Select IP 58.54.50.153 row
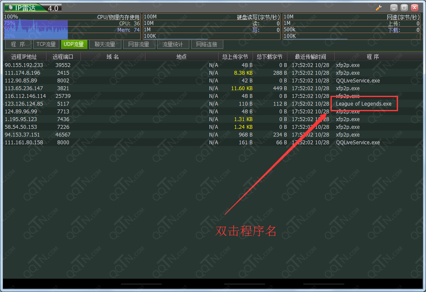This screenshot has width=426, height=292. [213, 127]
